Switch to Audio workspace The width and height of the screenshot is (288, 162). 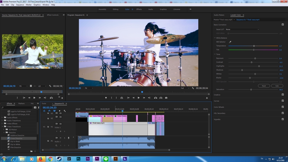151,9
